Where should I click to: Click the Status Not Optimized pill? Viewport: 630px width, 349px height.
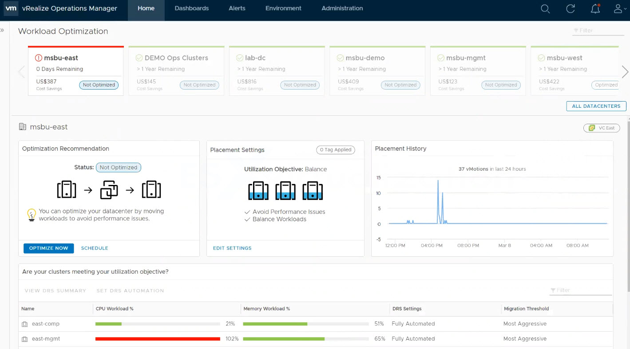coord(119,167)
